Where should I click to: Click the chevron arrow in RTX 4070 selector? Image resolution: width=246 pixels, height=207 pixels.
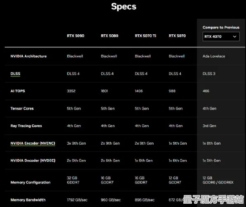click(234, 37)
